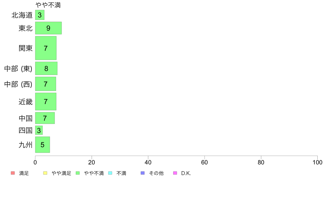Select the 中部 (西) bar
The image size is (325, 201).
click(46, 84)
